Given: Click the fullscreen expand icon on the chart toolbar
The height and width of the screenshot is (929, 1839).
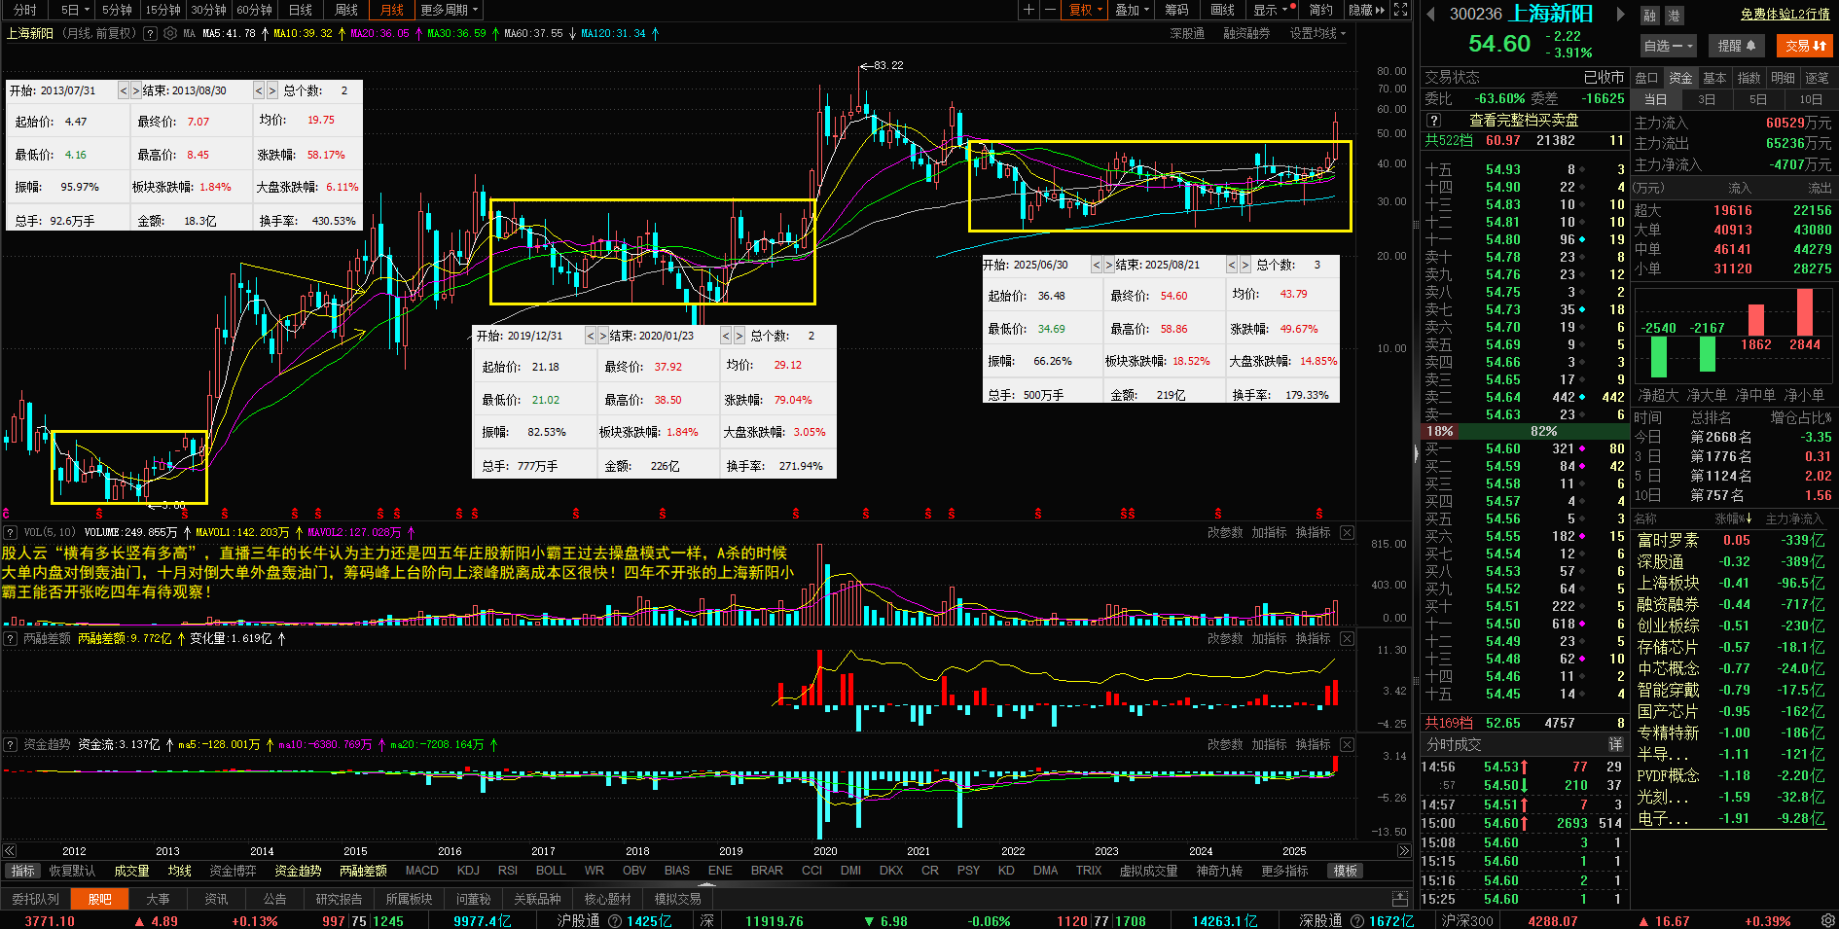Looking at the screenshot, I should click(1401, 10).
